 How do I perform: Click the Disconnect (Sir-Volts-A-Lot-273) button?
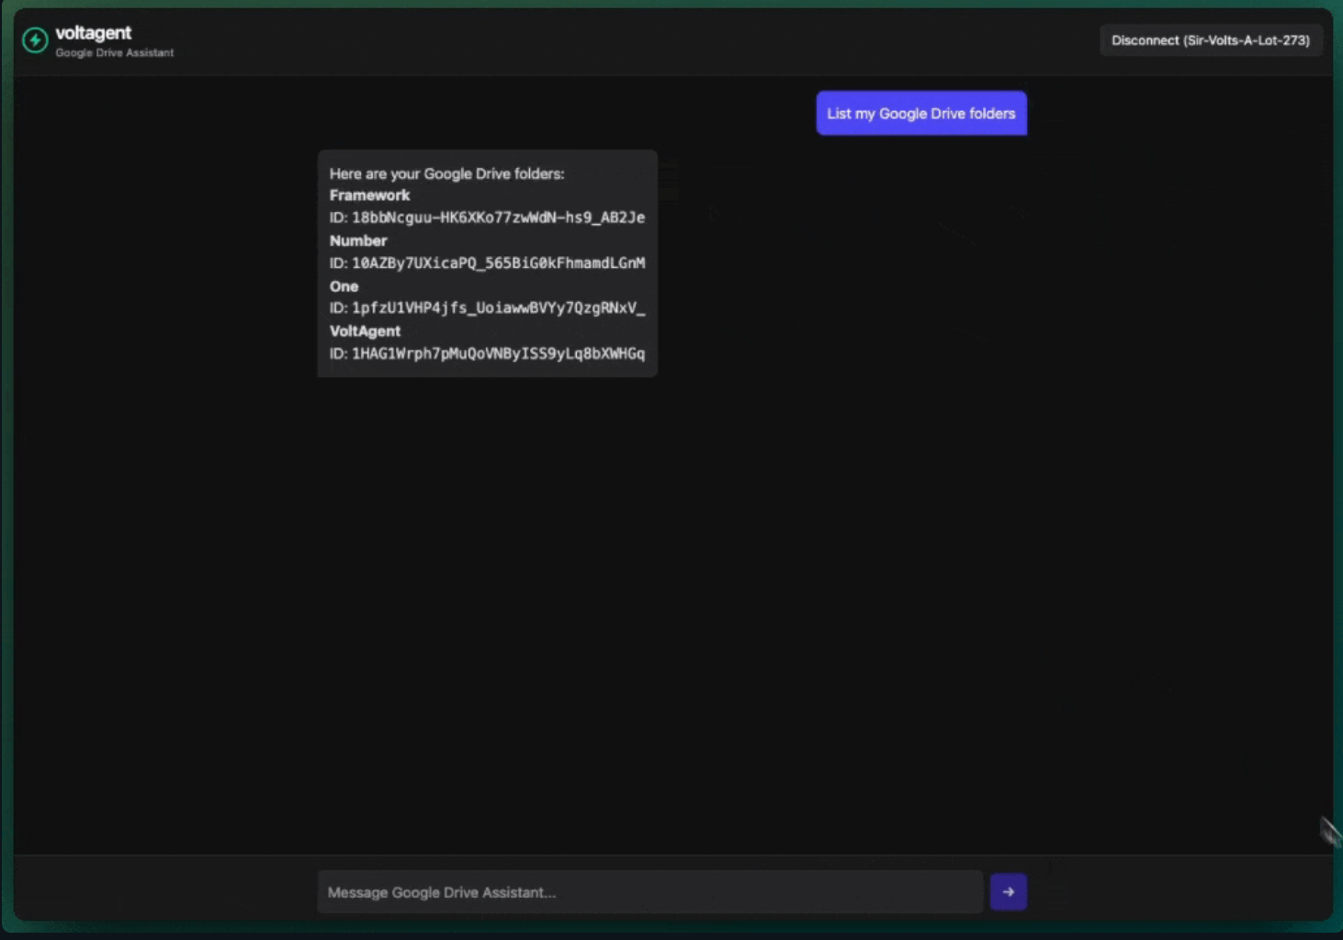click(x=1211, y=40)
